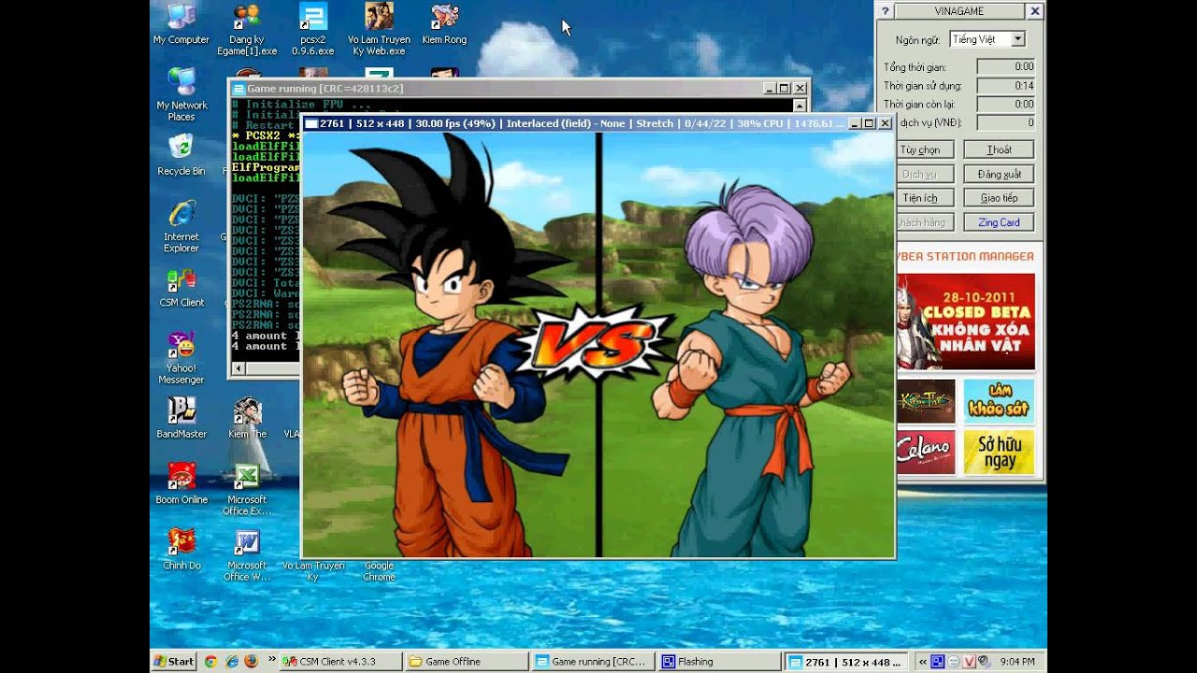The height and width of the screenshot is (673, 1197).
Task: Expand hidden system tray icons arrow
Action: 923,661
